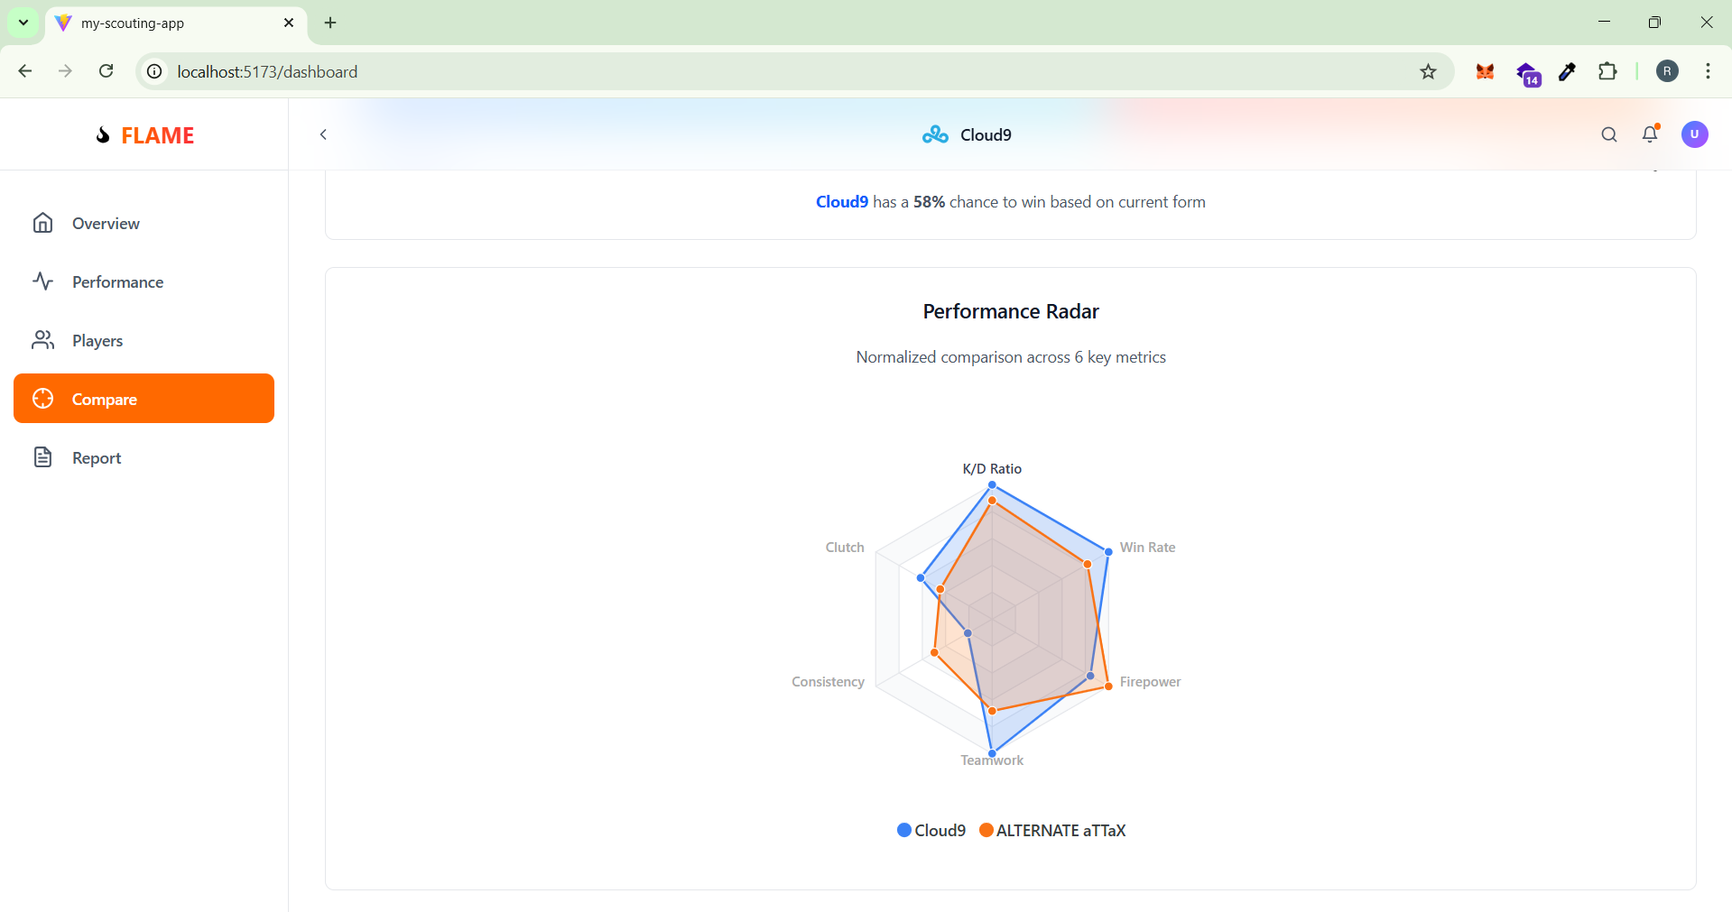Image resolution: width=1732 pixels, height=912 pixels.
Task: Toggle Cloud9 series in radar legend
Action: pyautogui.click(x=931, y=830)
